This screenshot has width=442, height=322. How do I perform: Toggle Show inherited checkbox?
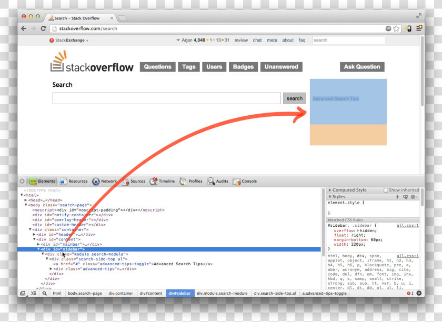pos(386,190)
